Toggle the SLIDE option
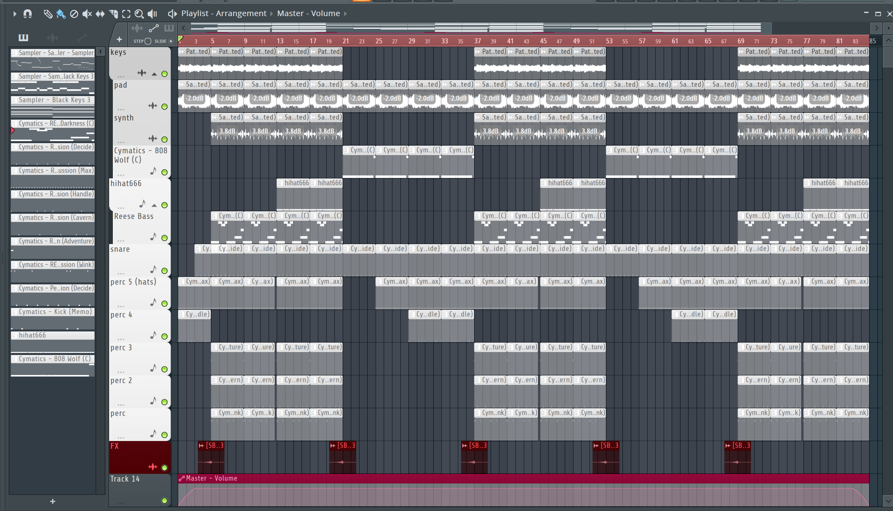This screenshot has height=511, width=893. pyautogui.click(x=171, y=41)
